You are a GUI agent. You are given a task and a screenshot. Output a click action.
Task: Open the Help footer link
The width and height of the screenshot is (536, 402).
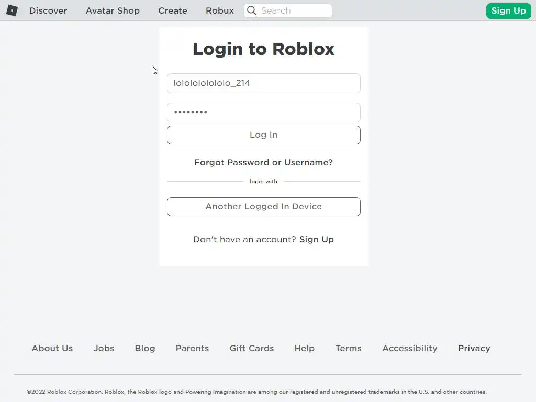(304, 348)
